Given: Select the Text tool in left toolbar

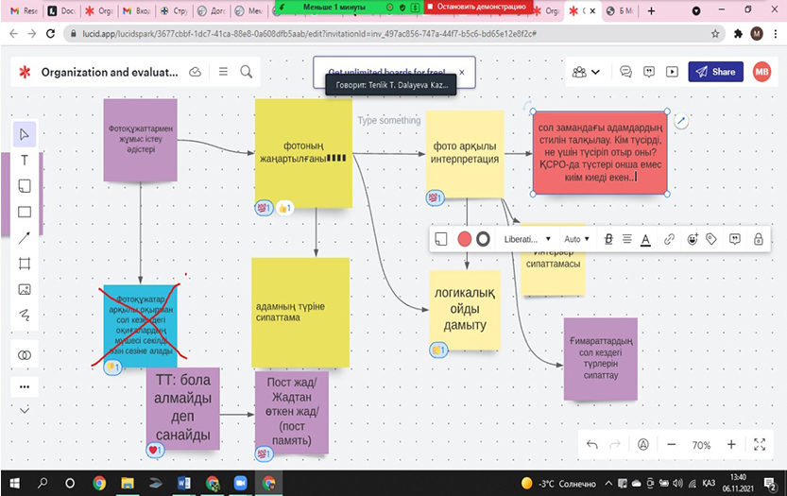Looking at the screenshot, I should 25,161.
